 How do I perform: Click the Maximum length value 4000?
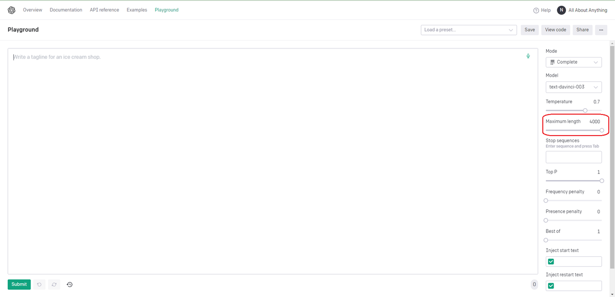(x=595, y=122)
